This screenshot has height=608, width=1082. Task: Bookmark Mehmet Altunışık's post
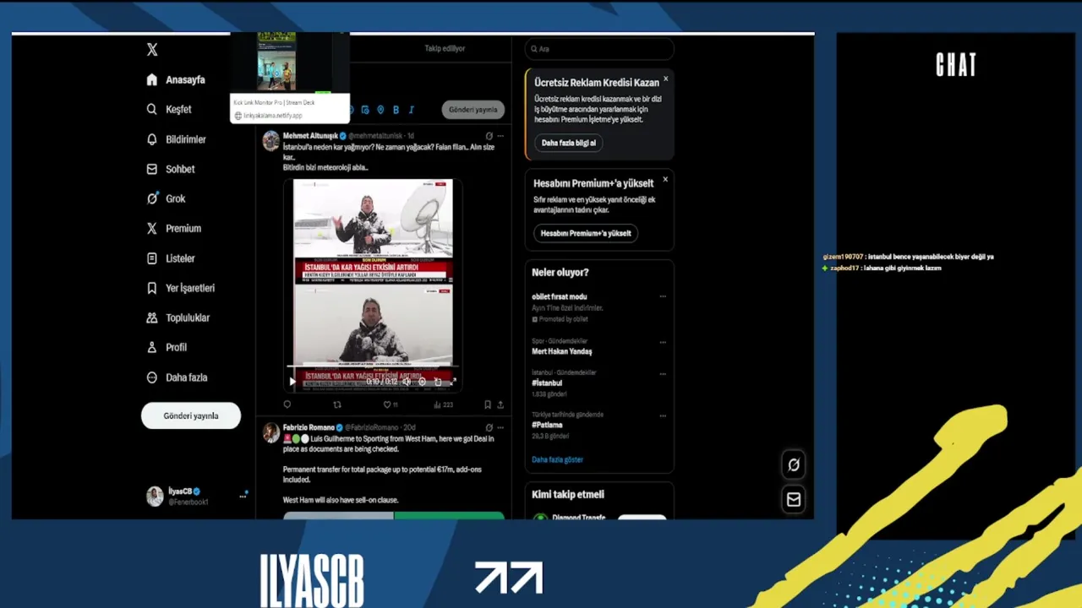(488, 404)
